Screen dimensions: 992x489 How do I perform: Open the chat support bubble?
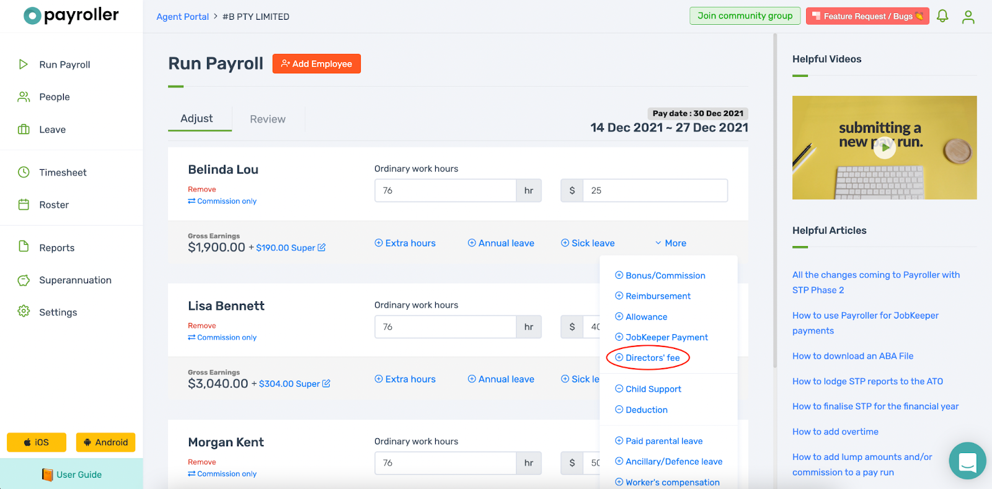coord(967,460)
